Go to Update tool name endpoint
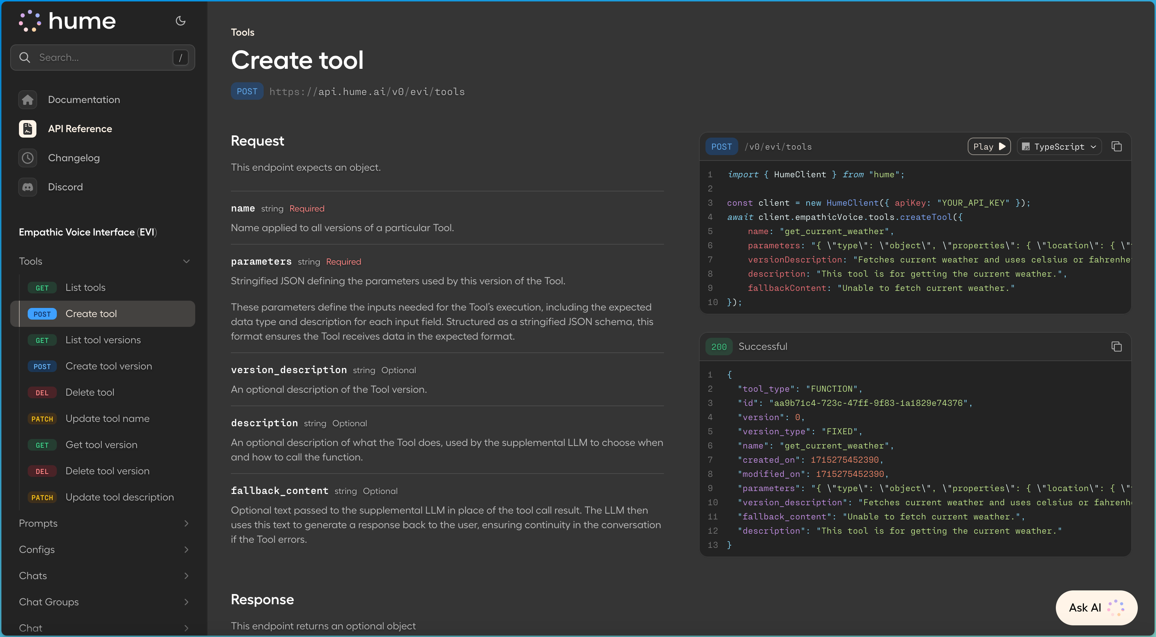The image size is (1156, 637). [107, 419]
